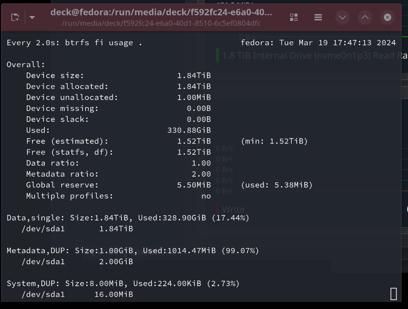This screenshot has width=408, height=309.
Task: Click the window minimize chevron-down button
Action: pos(342,18)
